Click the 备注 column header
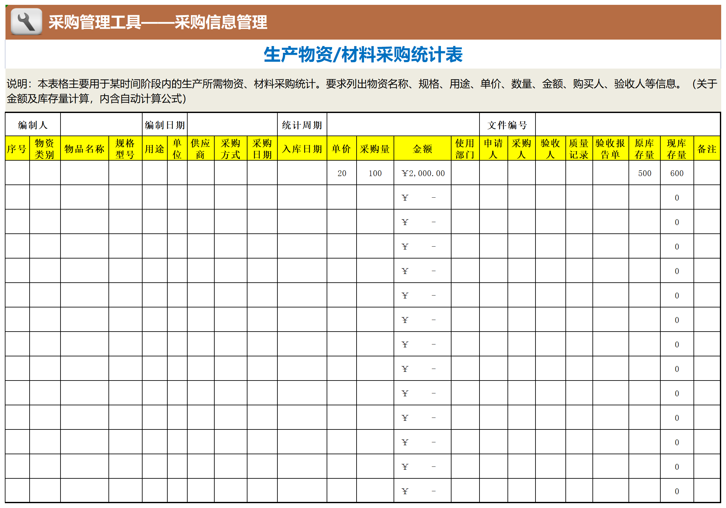Screen dimensions: 726x508 click(707, 148)
